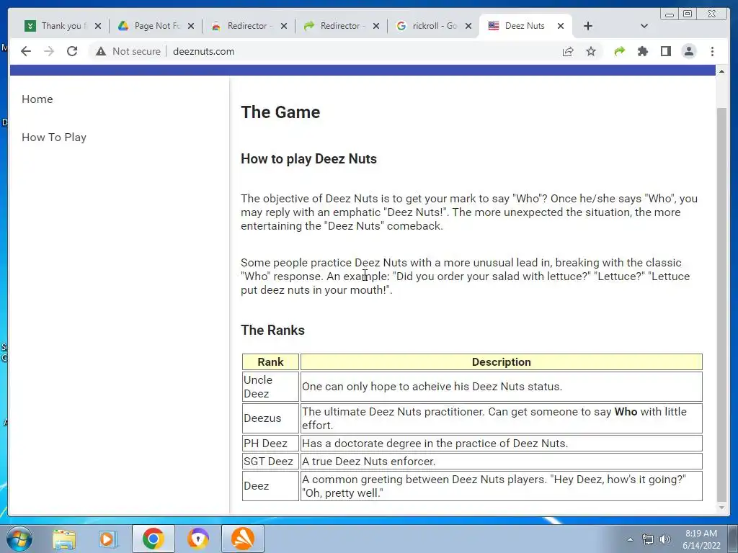Close the first Redirector tab
Screen dimensions: 738x553
[284, 26]
